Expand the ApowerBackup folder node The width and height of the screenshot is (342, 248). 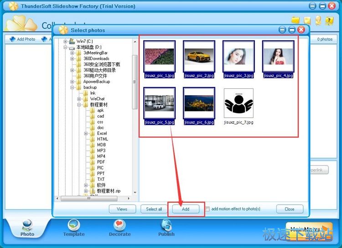pos(72,82)
